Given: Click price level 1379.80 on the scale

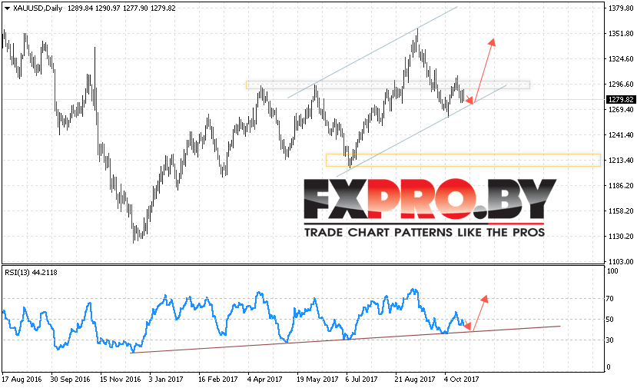Looking at the screenshot, I should pyautogui.click(x=621, y=8).
